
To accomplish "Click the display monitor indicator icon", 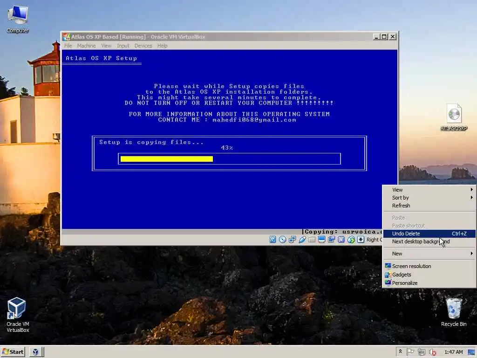I will 321,240.
